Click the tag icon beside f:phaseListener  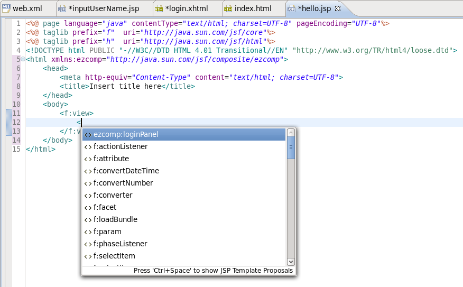pos(88,244)
